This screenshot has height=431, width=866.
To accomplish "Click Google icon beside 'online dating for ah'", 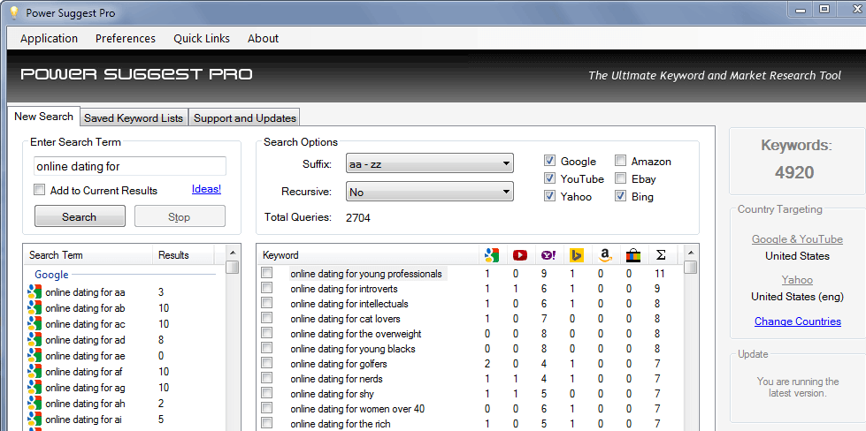I will click(x=34, y=404).
